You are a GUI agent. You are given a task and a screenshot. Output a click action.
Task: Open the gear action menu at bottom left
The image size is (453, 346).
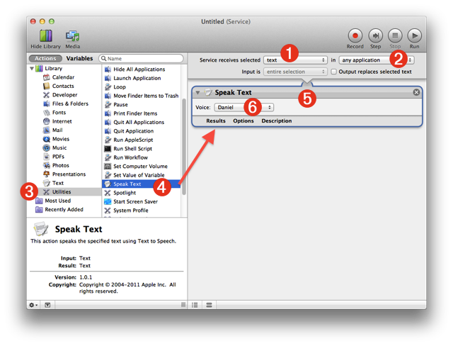click(x=33, y=305)
